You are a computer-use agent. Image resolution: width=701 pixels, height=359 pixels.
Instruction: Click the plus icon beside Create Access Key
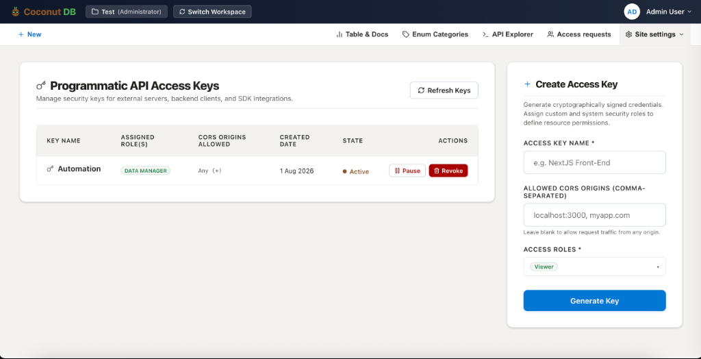(527, 84)
